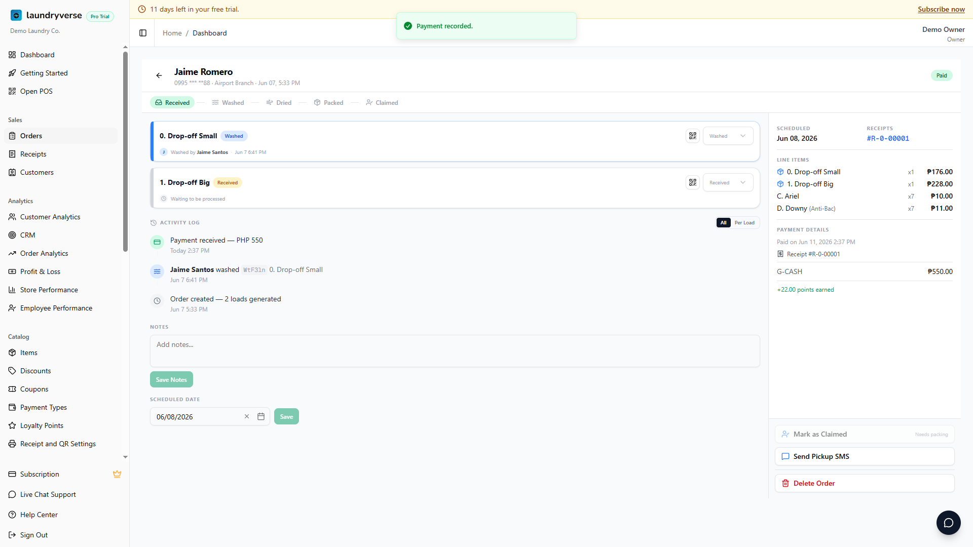Click the Loyalty Points star icon
This screenshot has width=973, height=547.
point(12,425)
